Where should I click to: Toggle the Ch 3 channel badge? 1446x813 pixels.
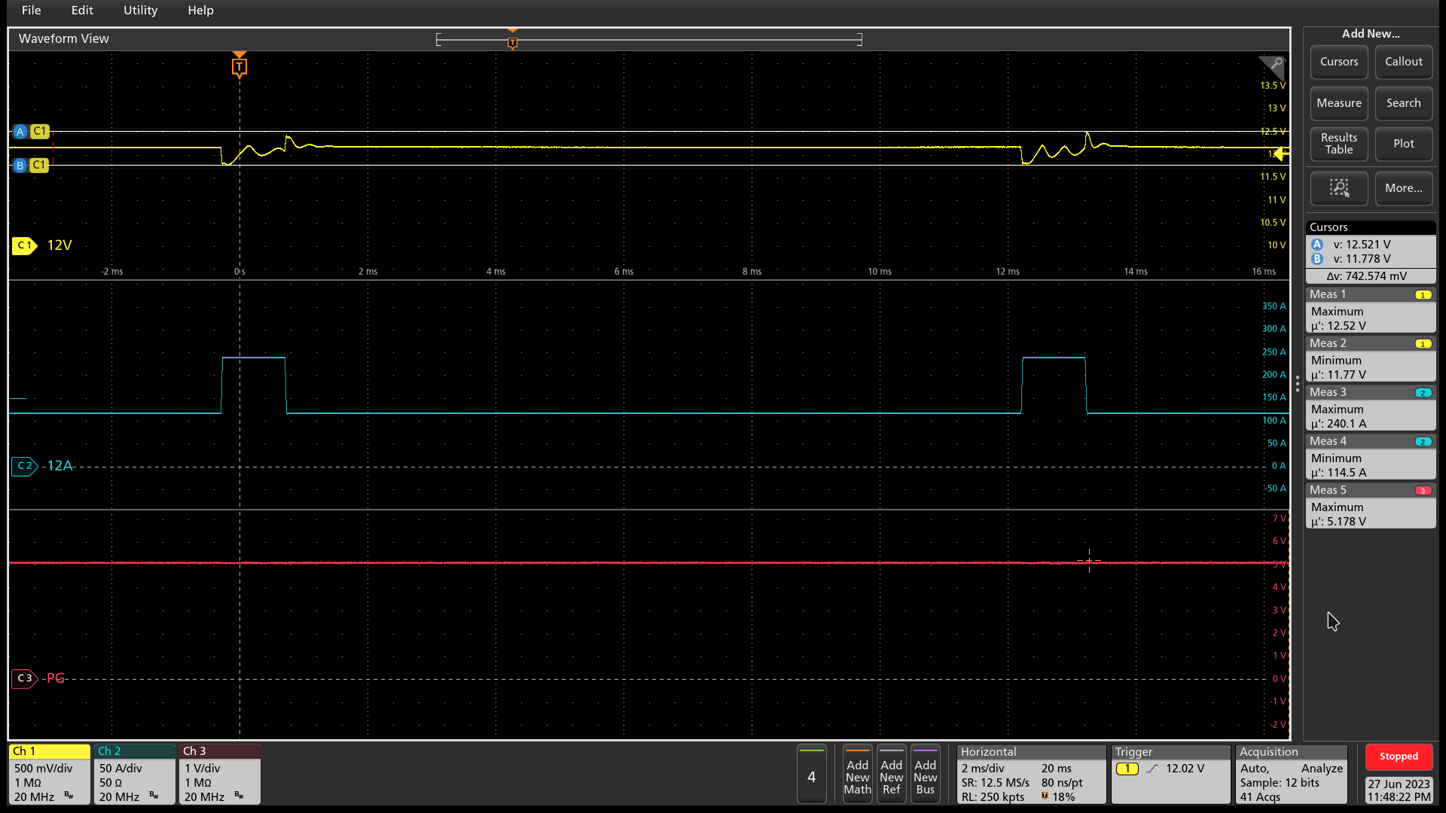tap(219, 774)
